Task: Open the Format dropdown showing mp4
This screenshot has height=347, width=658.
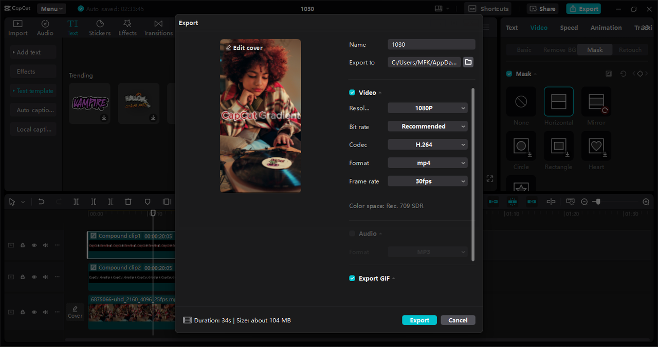Action: coord(428,163)
